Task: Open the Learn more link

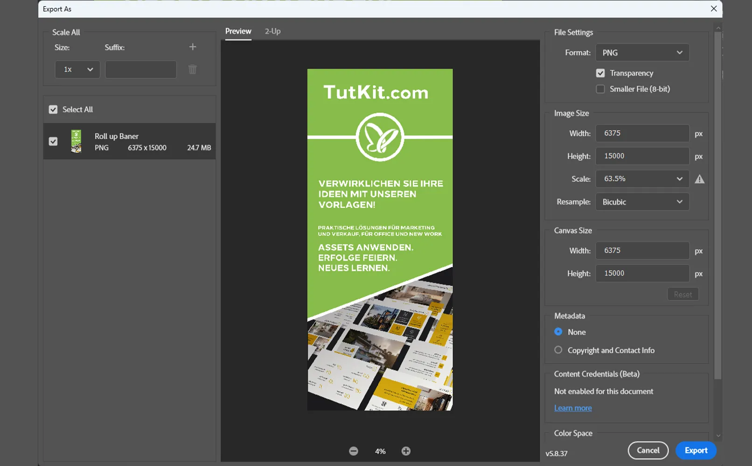Action: click(573, 408)
